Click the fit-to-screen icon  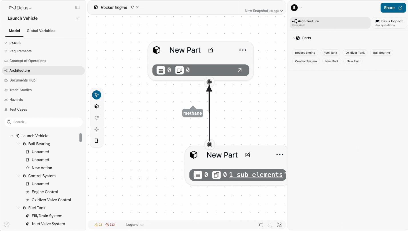(261, 225)
